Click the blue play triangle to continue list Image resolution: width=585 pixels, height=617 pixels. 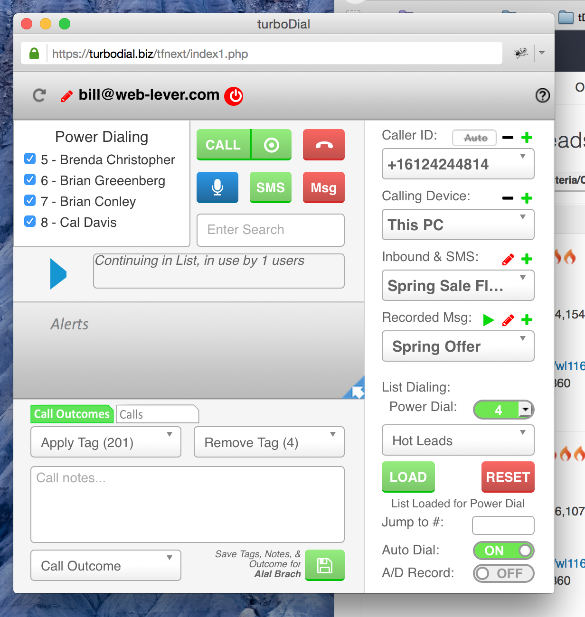click(x=58, y=274)
